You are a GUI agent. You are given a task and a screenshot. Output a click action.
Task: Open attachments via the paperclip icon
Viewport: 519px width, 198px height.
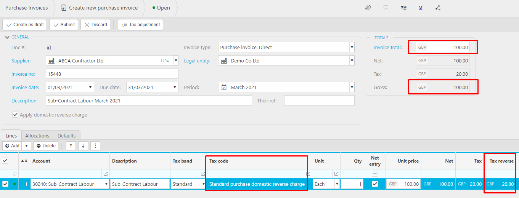(x=368, y=8)
